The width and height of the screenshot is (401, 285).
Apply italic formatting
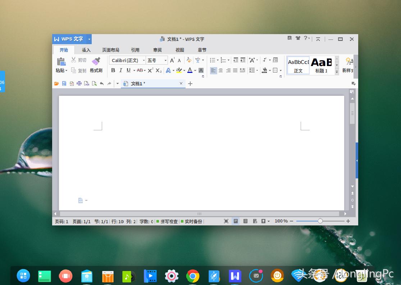tap(120, 70)
